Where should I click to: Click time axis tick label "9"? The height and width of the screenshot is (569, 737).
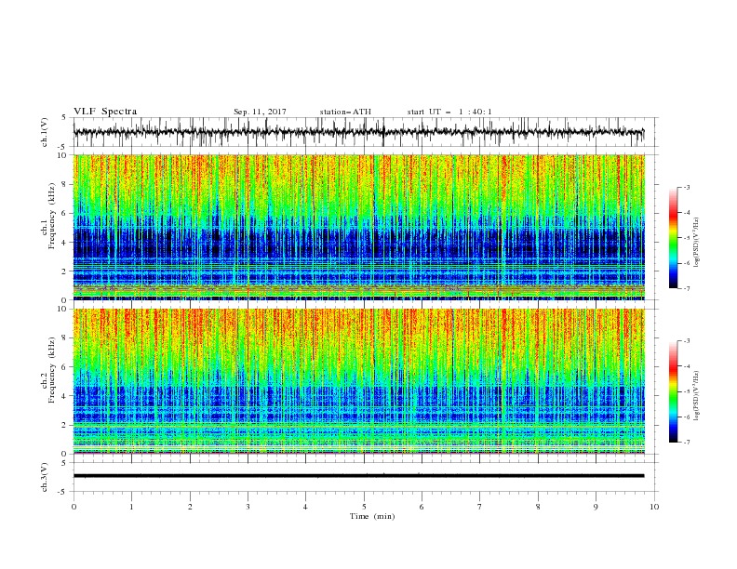coord(596,507)
